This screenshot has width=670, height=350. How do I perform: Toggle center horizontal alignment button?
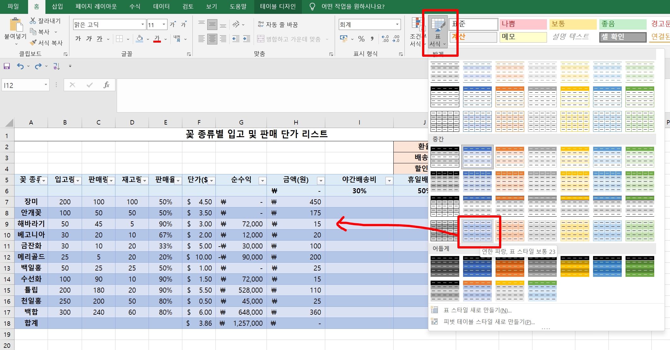tap(212, 39)
